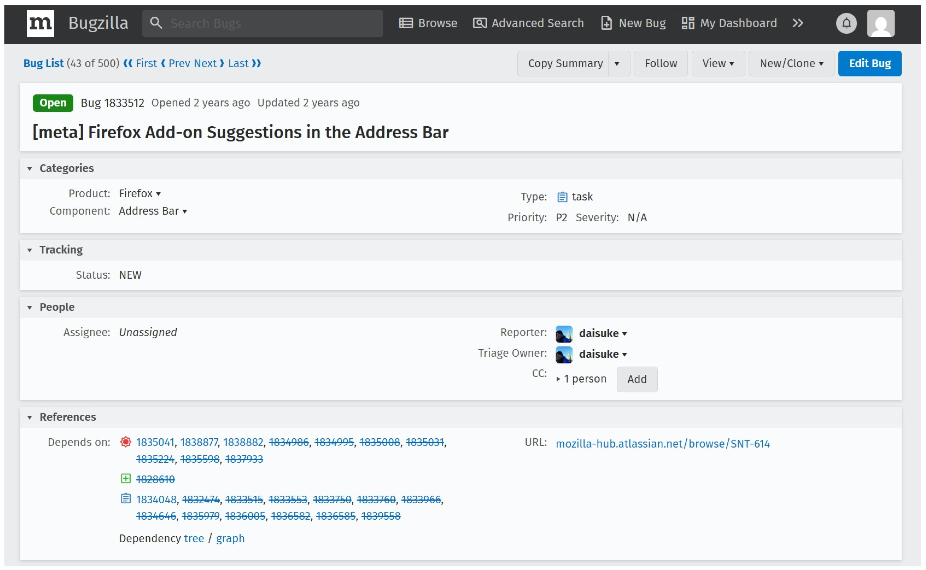Click the task type icon next to Type
The image size is (926, 570).
coord(562,197)
